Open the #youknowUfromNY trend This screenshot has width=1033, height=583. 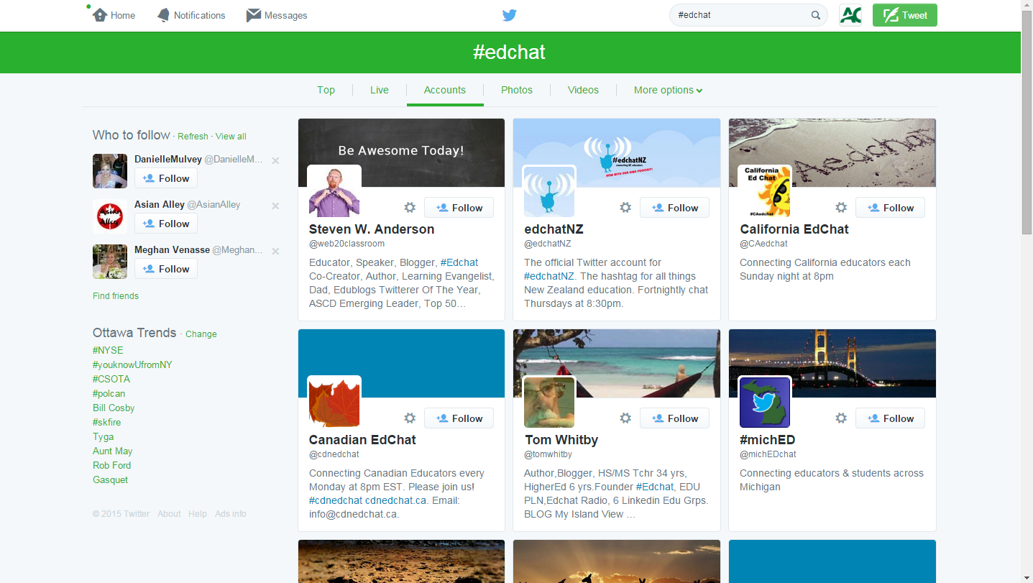[132, 364]
